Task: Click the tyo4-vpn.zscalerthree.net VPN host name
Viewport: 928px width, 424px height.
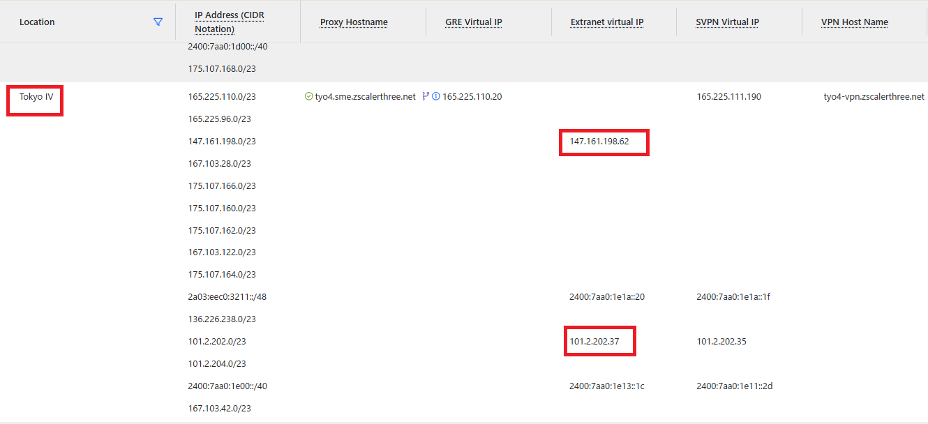Action: [874, 97]
